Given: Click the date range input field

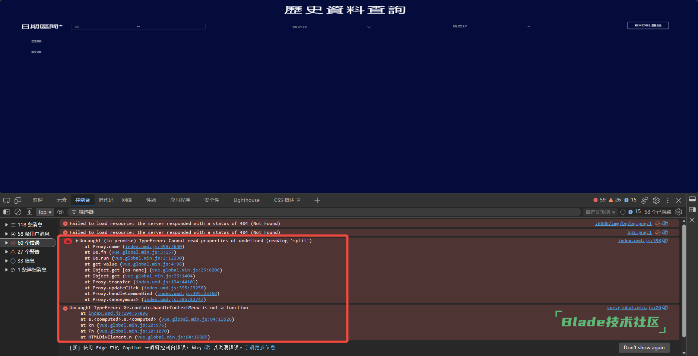Looking at the screenshot, I should click(x=138, y=27).
